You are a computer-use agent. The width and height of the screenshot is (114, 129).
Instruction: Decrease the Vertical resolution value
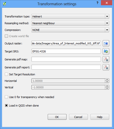point(107,88)
